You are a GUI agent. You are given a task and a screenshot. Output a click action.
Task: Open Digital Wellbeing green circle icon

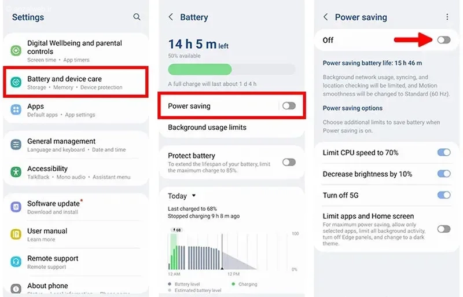(x=16, y=50)
